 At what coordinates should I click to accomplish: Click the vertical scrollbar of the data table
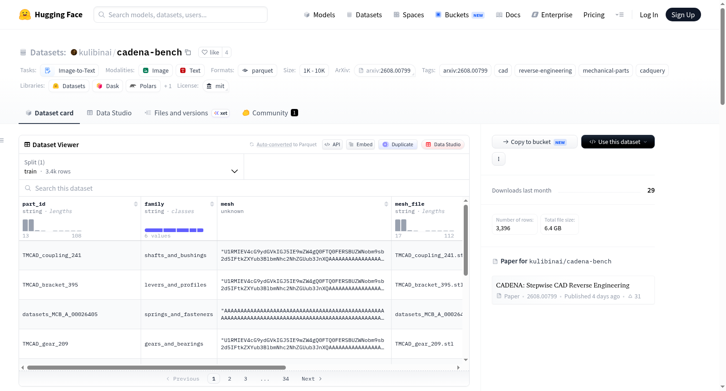coord(466,240)
